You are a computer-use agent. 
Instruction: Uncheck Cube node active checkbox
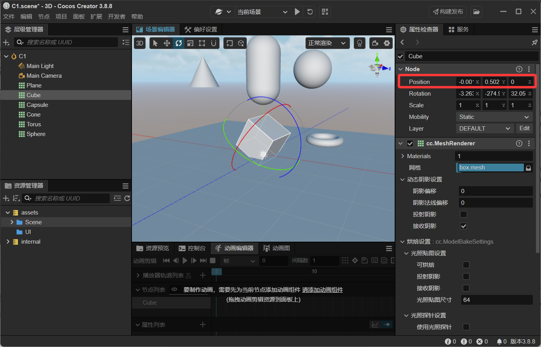pos(400,56)
